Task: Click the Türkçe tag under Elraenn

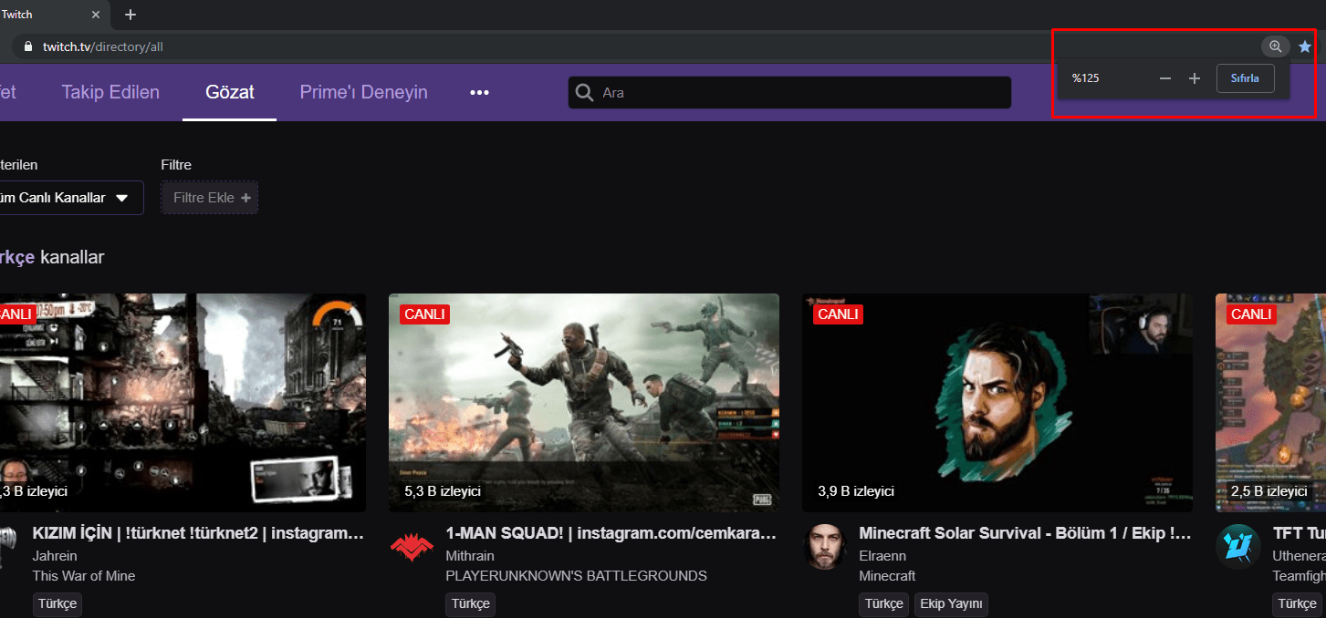Action: (884, 603)
